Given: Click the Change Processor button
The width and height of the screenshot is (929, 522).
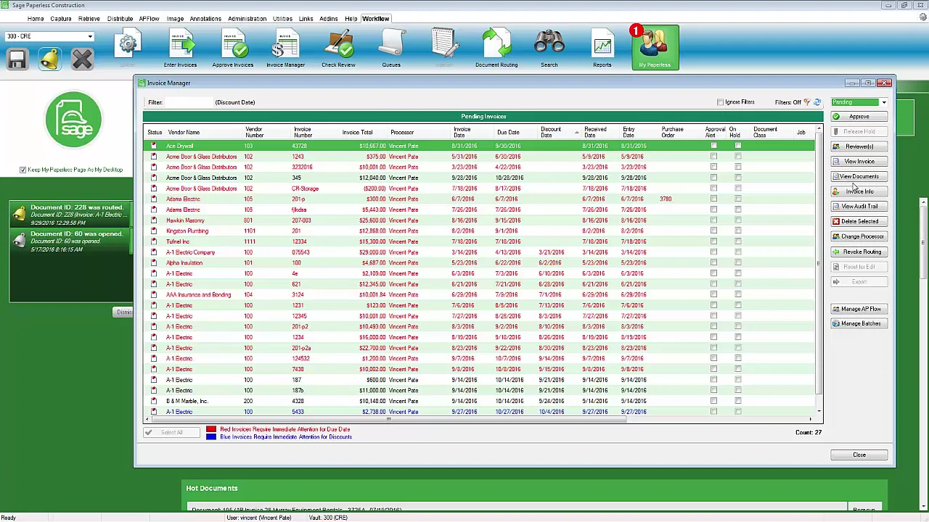Looking at the screenshot, I should pyautogui.click(x=859, y=236).
